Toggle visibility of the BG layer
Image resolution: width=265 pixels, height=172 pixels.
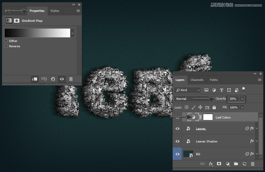(178, 154)
